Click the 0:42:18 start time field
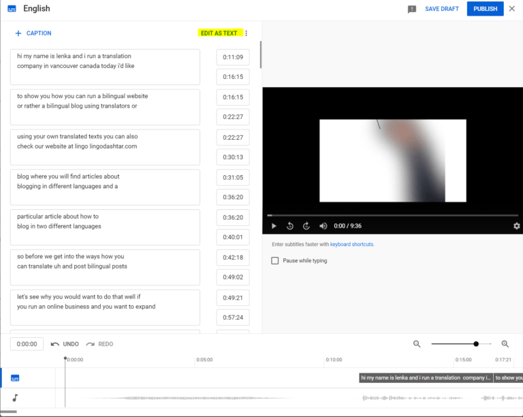Image resolution: width=523 pixels, height=417 pixels. click(x=233, y=258)
